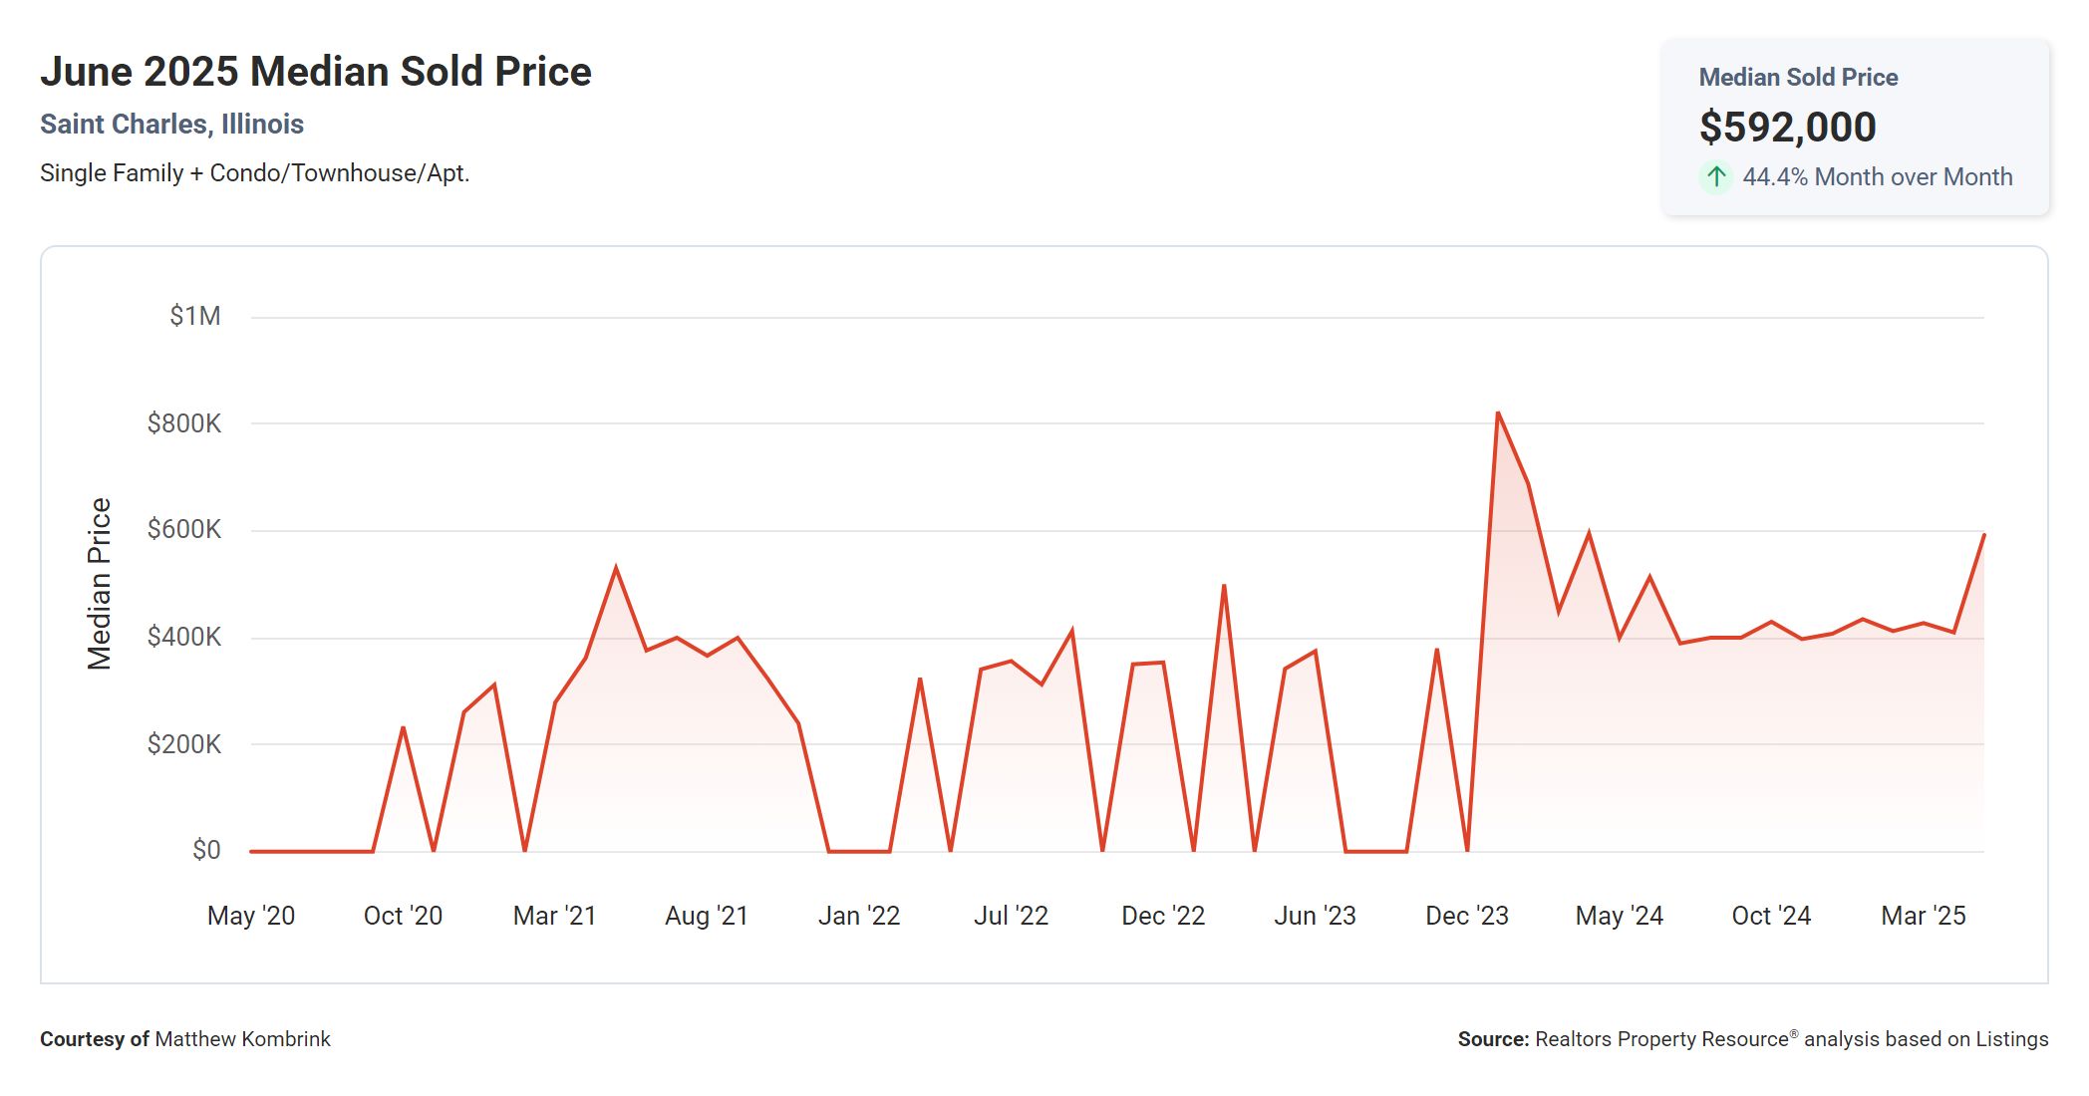
Task: Click the May '20 x-axis label
Action: (251, 916)
